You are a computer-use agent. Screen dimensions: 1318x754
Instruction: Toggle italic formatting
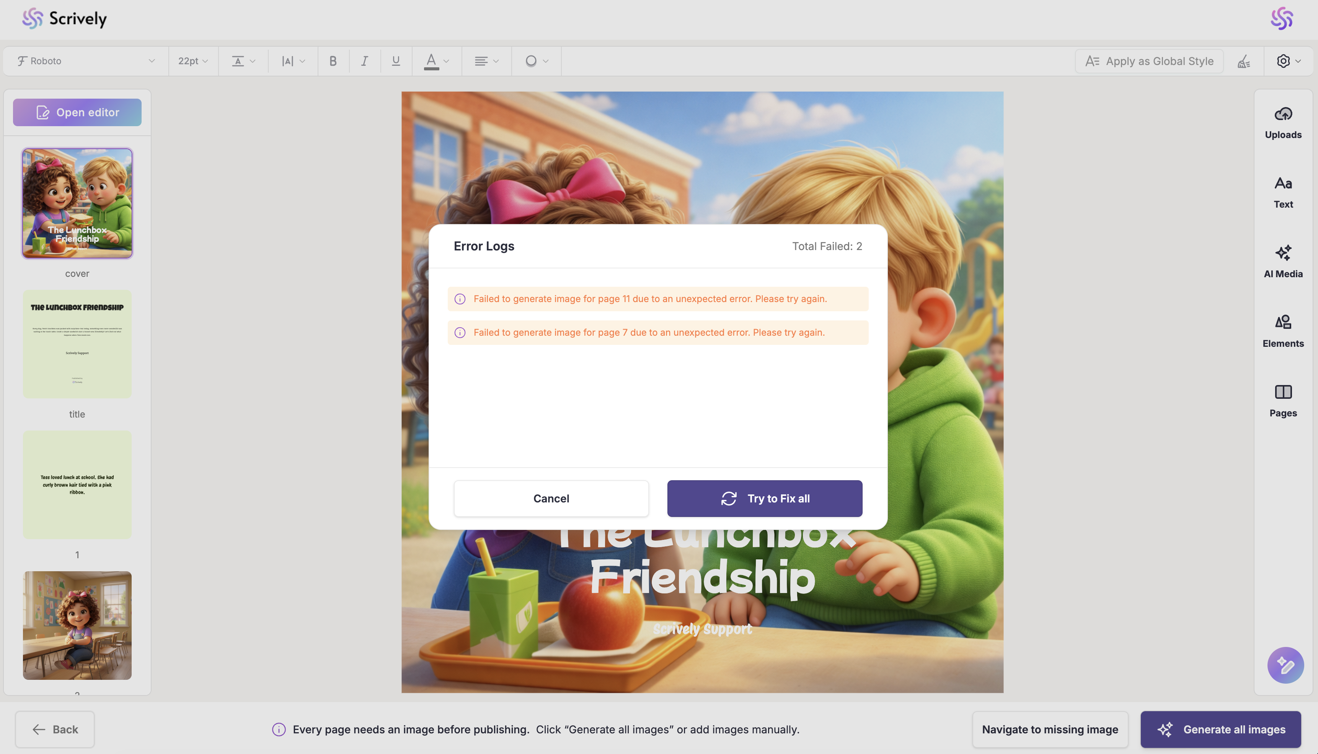(364, 61)
